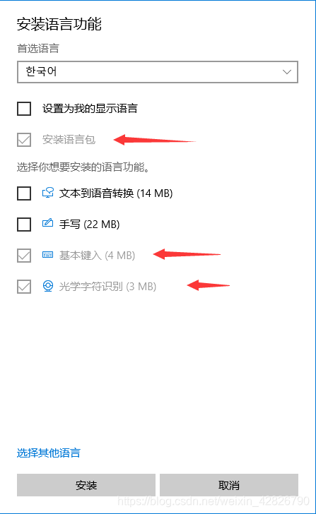Click the 光学字符识别 (3 MB) label
316x514 pixels.
point(107,287)
